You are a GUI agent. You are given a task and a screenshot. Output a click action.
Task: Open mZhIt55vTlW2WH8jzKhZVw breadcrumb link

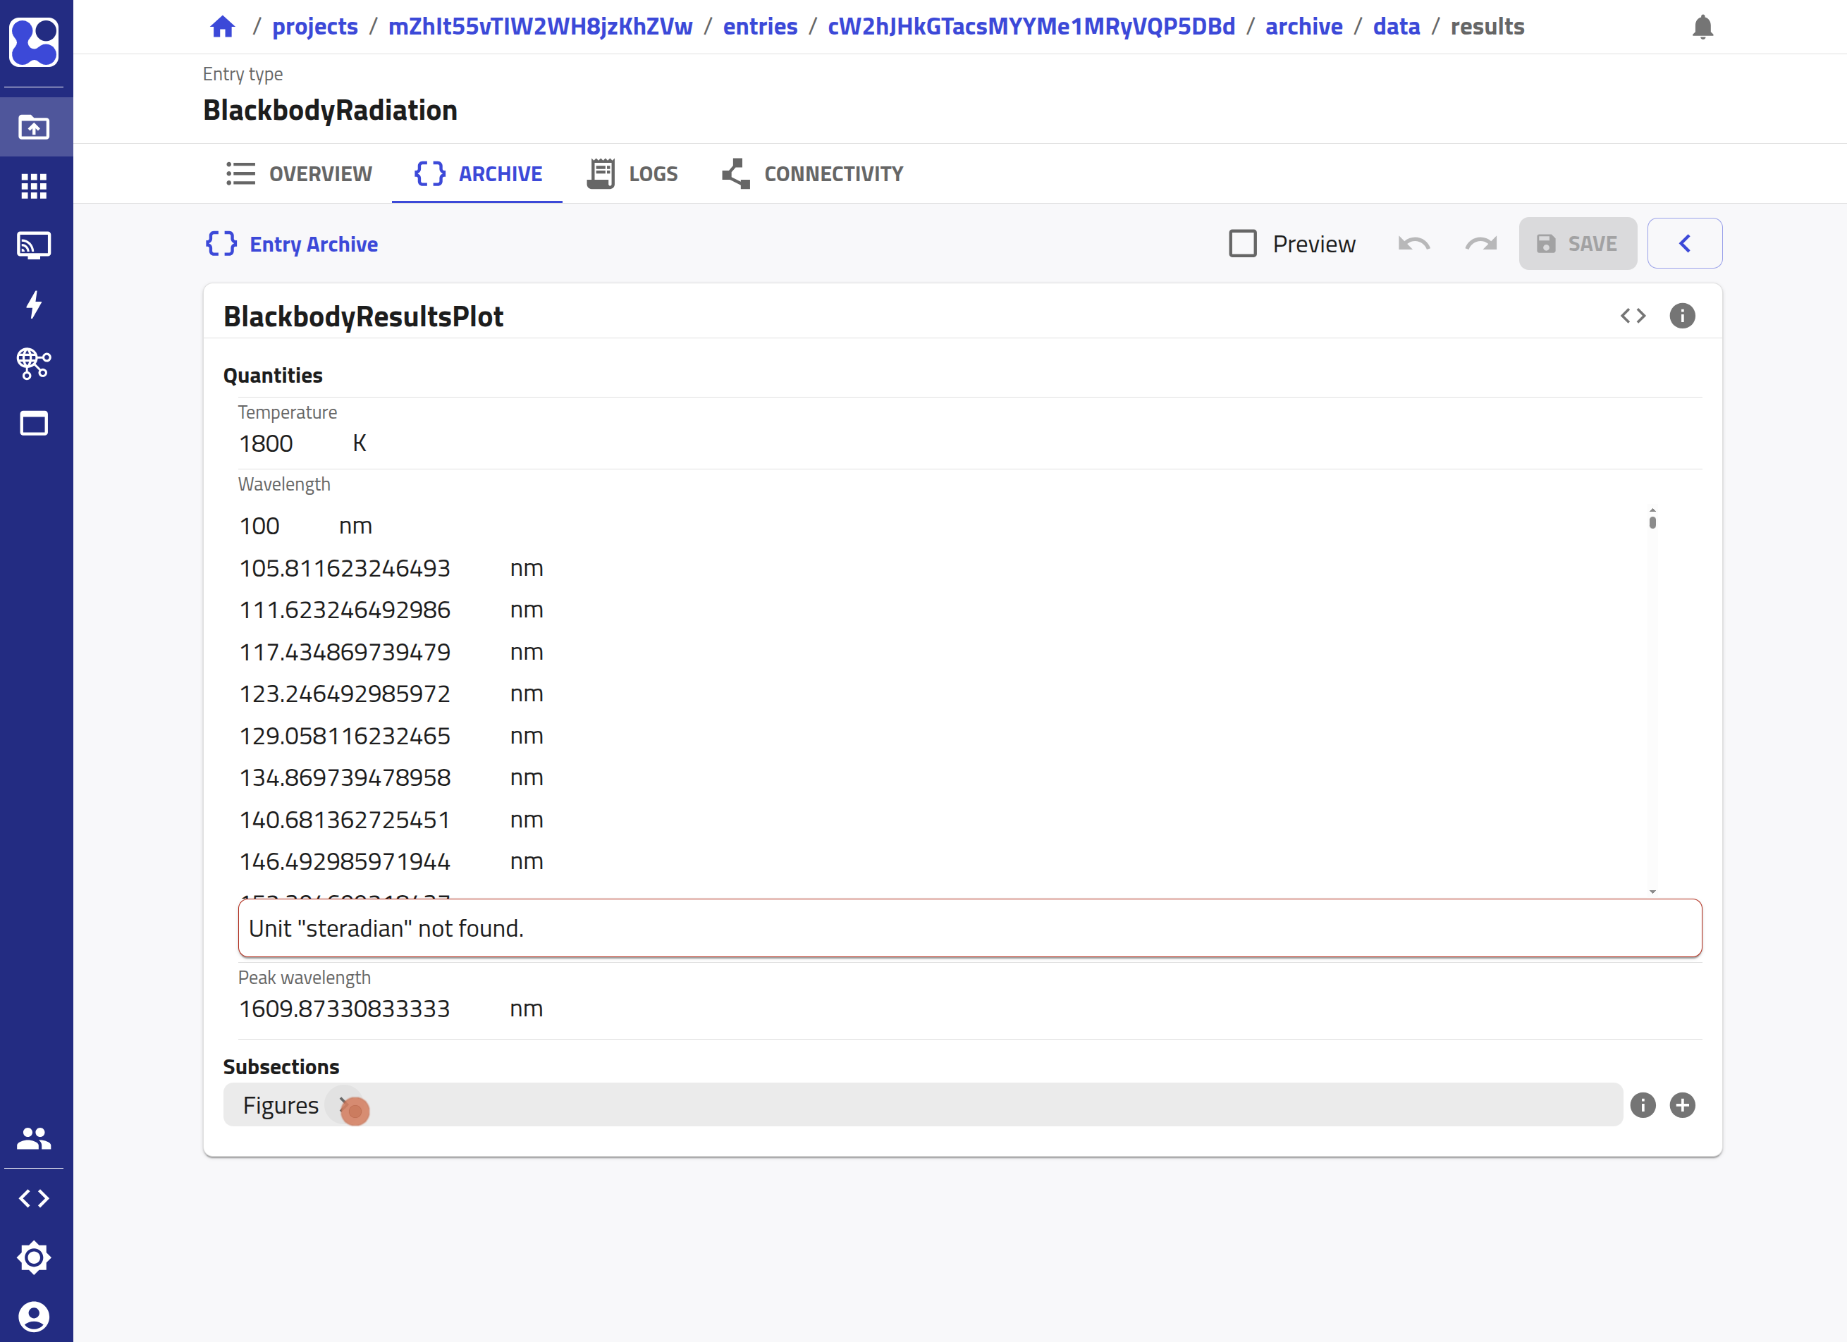coord(541,27)
